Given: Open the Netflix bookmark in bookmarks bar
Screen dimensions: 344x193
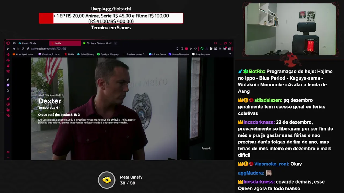Looking at the screenshot, I should [69, 54].
